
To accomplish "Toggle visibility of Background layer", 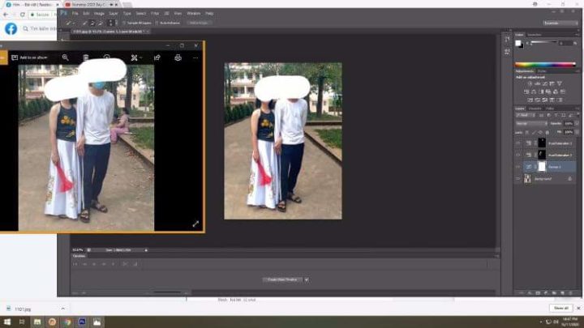I will 518,179.
